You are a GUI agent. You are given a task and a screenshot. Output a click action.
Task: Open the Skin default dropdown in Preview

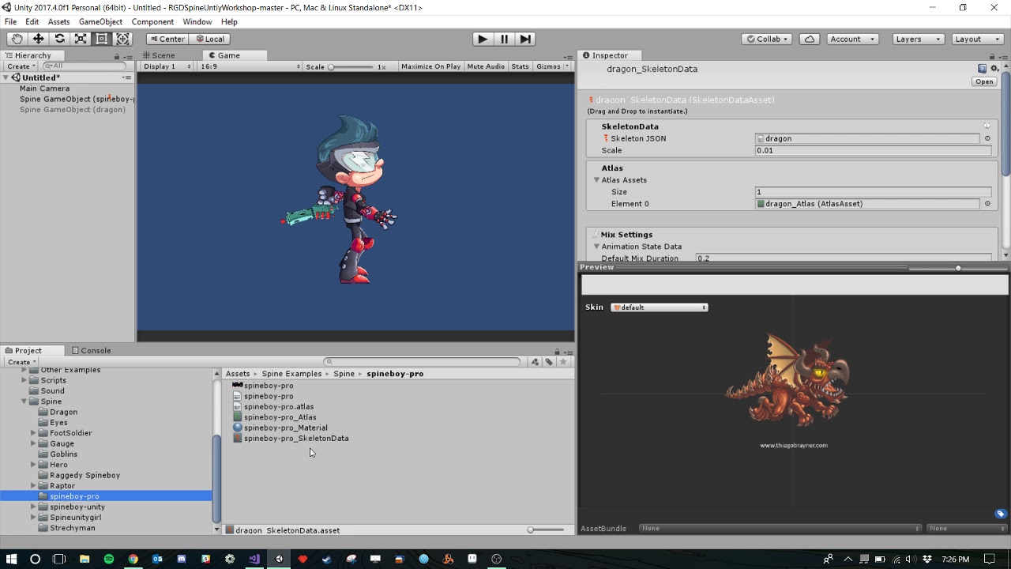pos(660,307)
